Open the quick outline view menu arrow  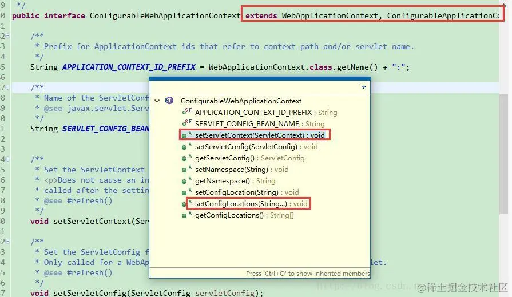coord(363,87)
